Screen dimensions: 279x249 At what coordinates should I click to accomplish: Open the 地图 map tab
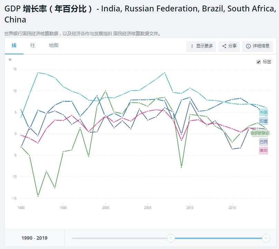(x=54, y=45)
